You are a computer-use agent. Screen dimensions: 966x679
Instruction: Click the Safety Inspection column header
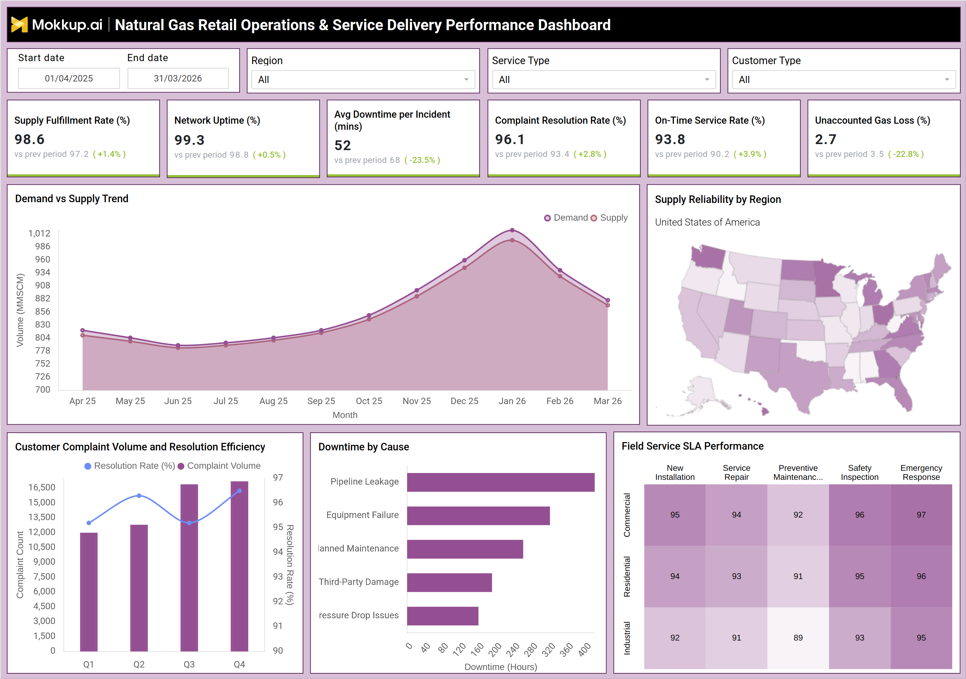(860, 472)
